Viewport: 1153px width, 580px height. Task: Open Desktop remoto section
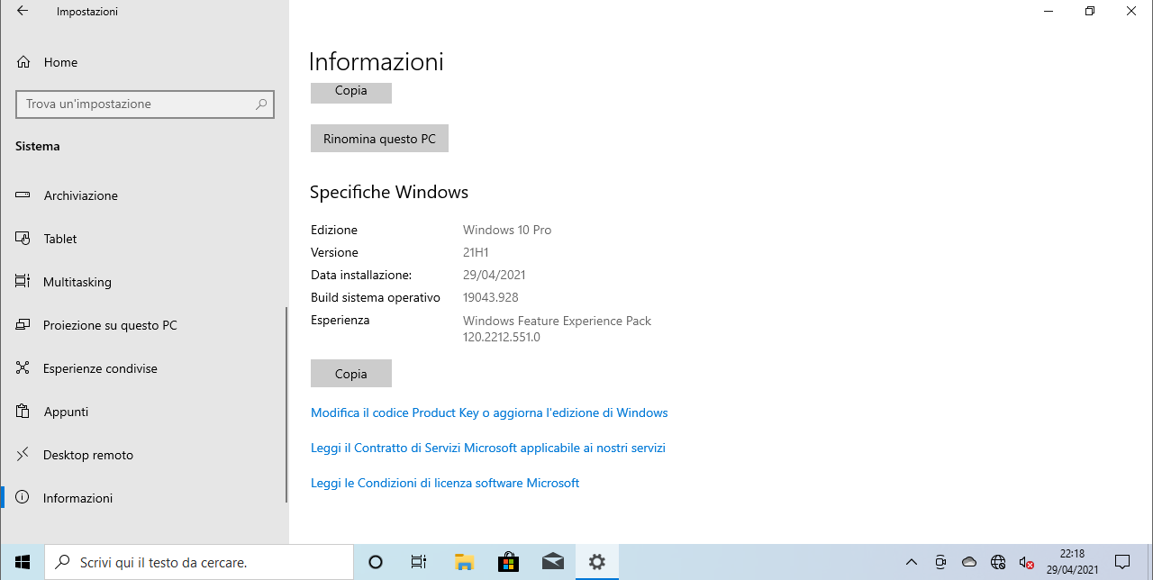pyautogui.click(x=144, y=455)
